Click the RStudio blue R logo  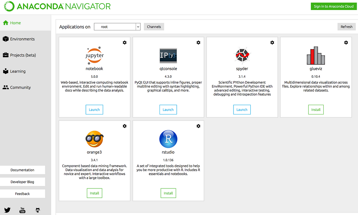[x=168, y=139]
